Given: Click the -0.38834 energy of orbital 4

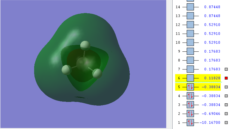Looking at the screenshot, I should click(211, 96).
